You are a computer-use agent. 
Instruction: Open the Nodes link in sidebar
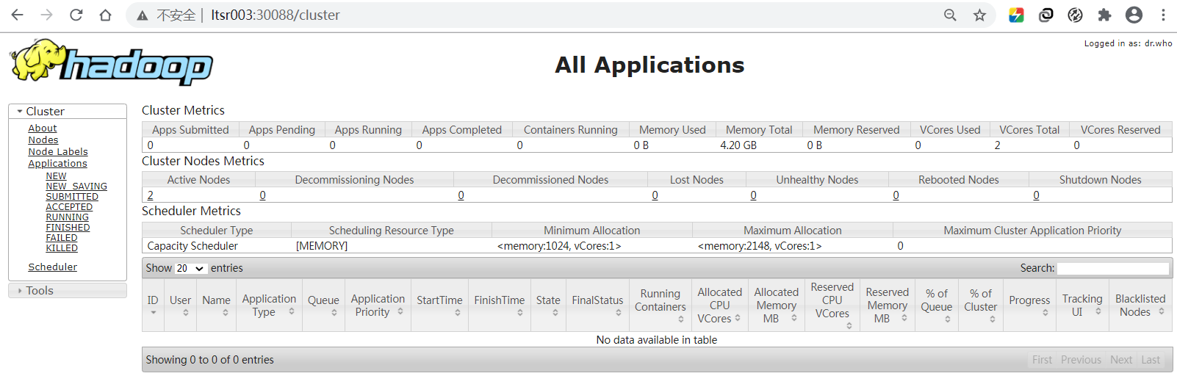[43, 140]
